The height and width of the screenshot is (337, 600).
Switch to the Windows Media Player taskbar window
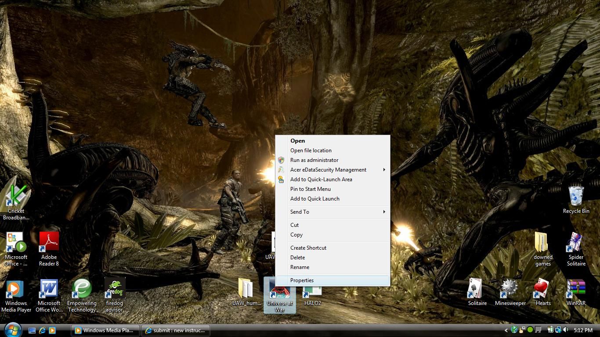105,330
